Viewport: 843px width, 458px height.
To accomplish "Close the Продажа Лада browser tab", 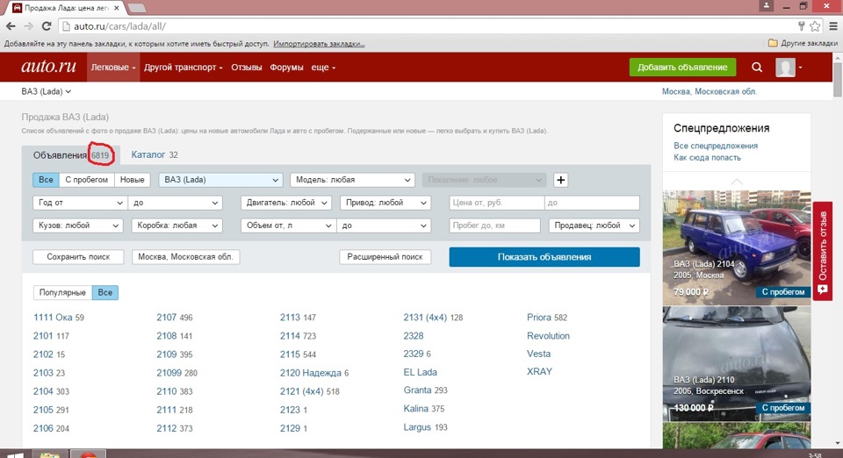I will (x=117, y=8).
